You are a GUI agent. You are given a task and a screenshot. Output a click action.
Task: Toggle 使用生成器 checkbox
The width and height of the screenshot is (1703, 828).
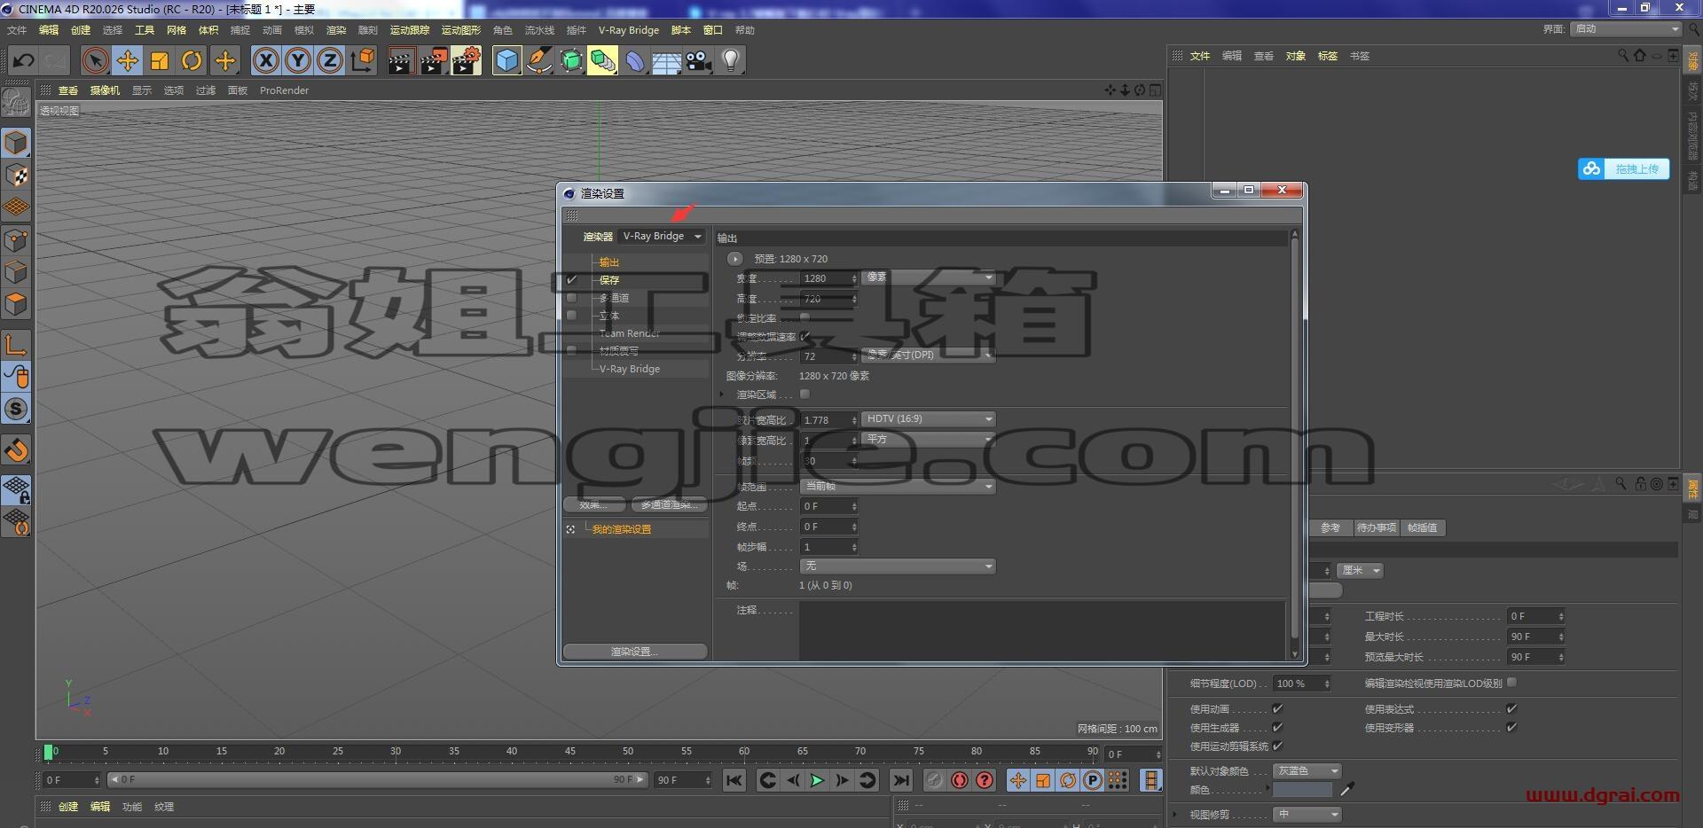(x=1278, y=727)
